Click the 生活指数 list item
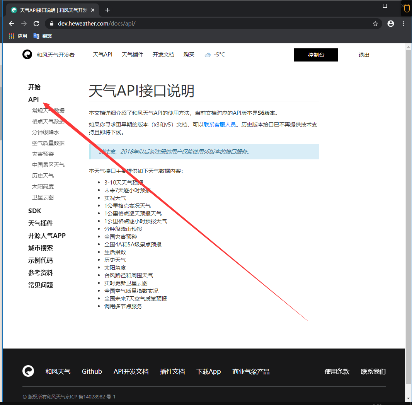Screen dimensions: 412x405 pos(115,252)
